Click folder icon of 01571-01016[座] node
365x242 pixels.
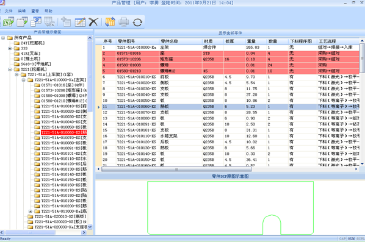pyautogui.click(x=37, y=85)
